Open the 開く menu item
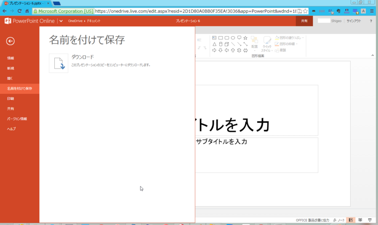The height and width of the screenshot is (225, 378). pos(19,78)
